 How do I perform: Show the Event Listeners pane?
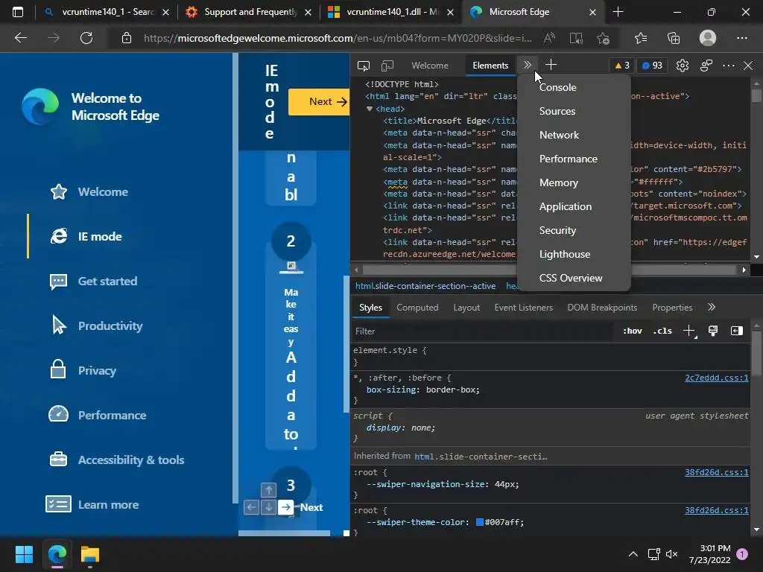[x=524, y=308]
